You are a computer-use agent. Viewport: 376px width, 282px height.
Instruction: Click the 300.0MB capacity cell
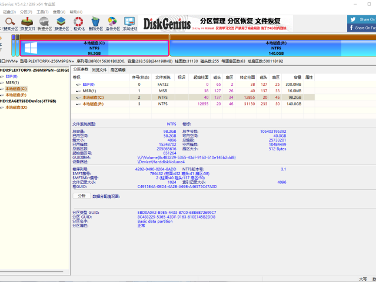pos(293,85)
